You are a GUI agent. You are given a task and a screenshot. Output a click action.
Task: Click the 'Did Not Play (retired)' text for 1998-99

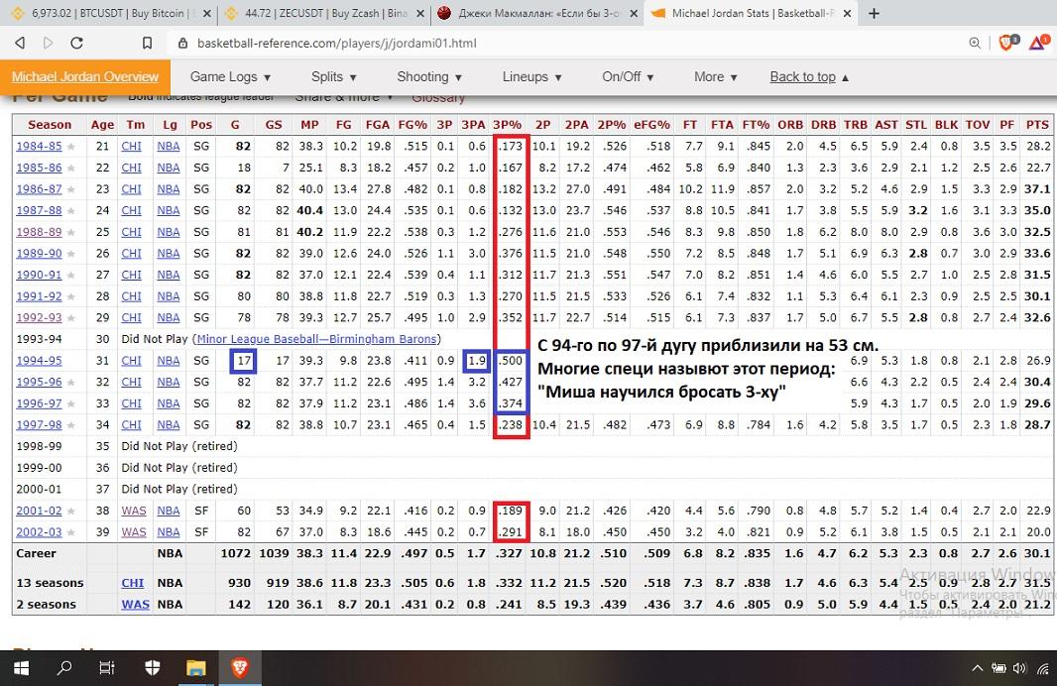coord(179,446)
